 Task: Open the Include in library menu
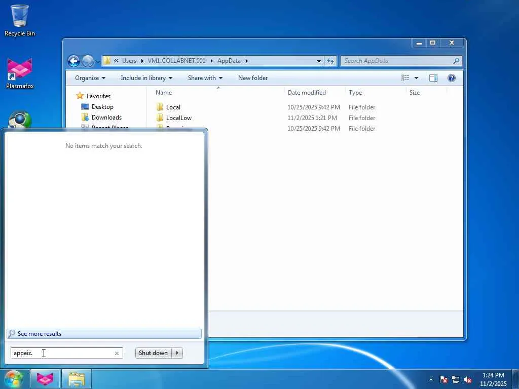click(146, 78)
